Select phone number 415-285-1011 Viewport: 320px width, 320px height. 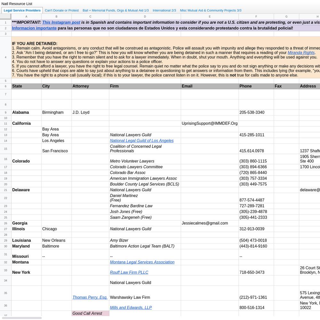point(256,135)
